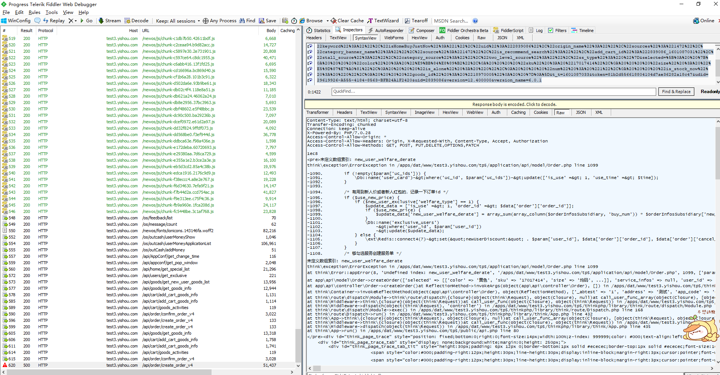Screen dimensions: 720x375
Task: Click the Find & Replace button
Action: click(676, 92)
